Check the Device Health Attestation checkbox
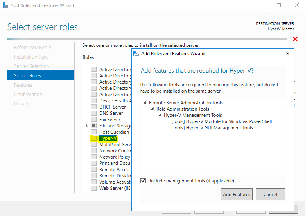Screen dimensions: 305x216 [x=94, y=101]
